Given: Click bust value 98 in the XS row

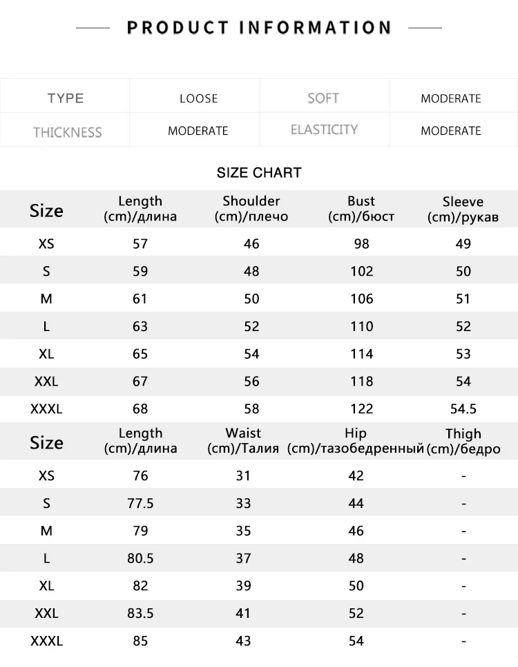Looking at the screenshot, I should (x=362, y=244).
